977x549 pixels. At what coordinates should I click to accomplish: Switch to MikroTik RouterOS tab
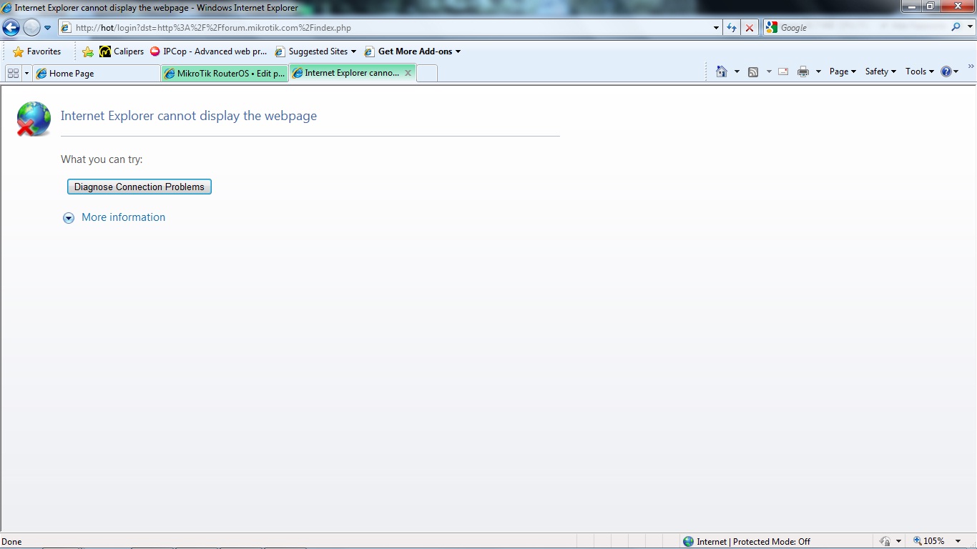(x=225, y=73)
